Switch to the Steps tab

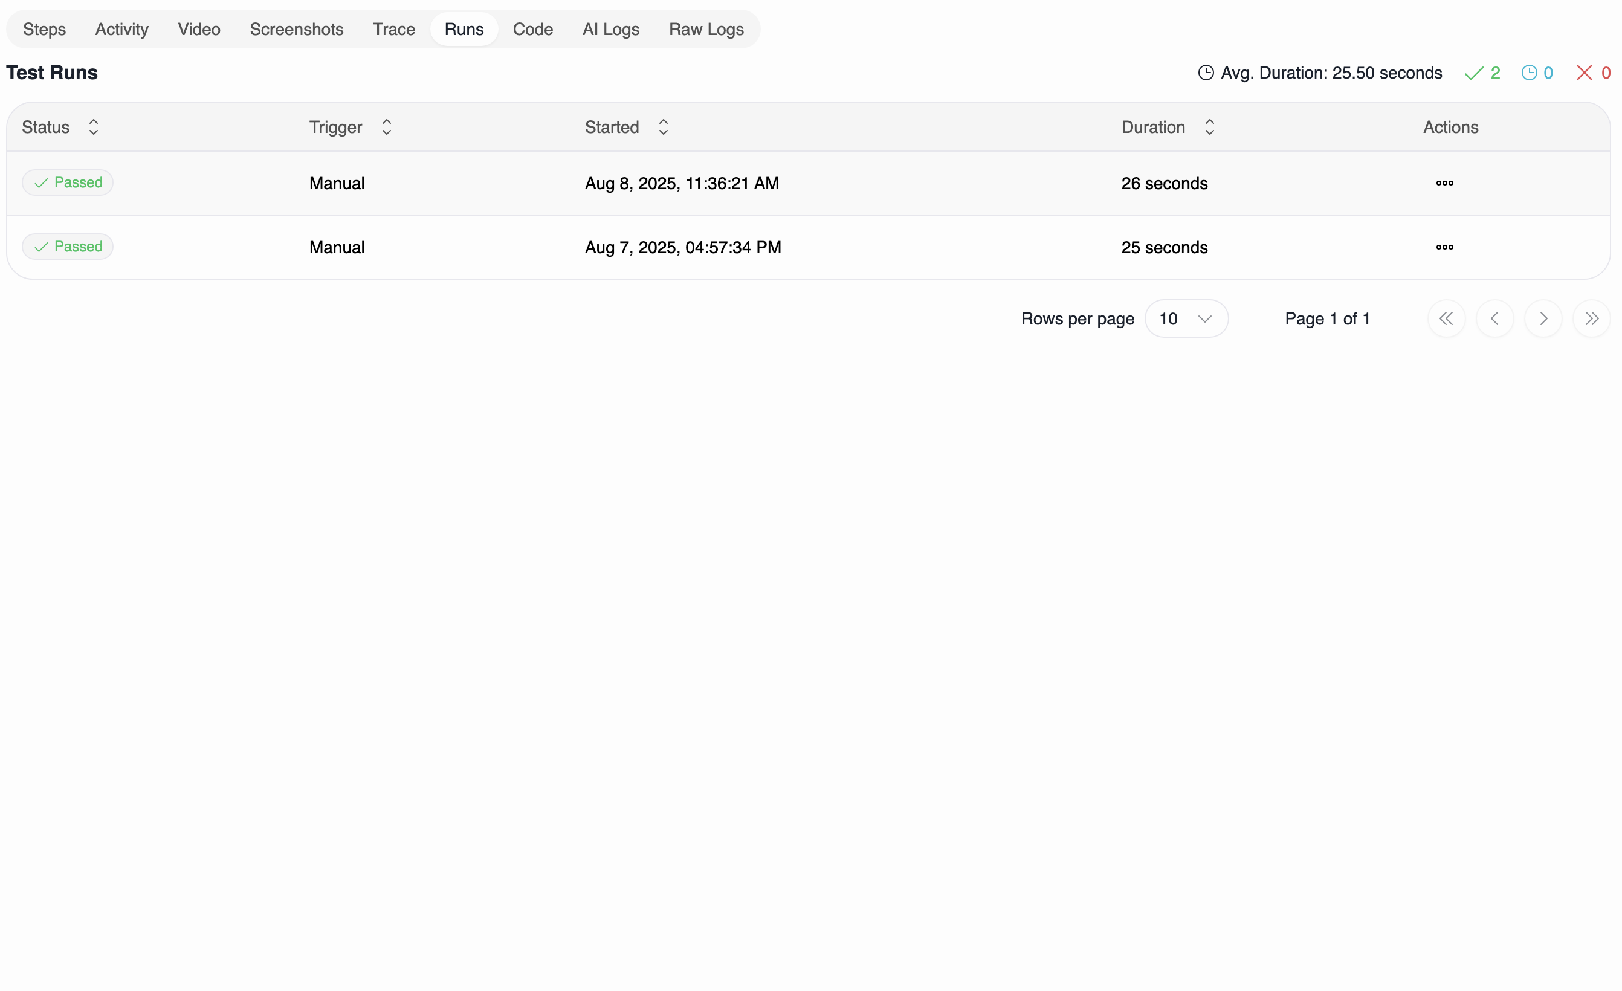click(44, 29)
